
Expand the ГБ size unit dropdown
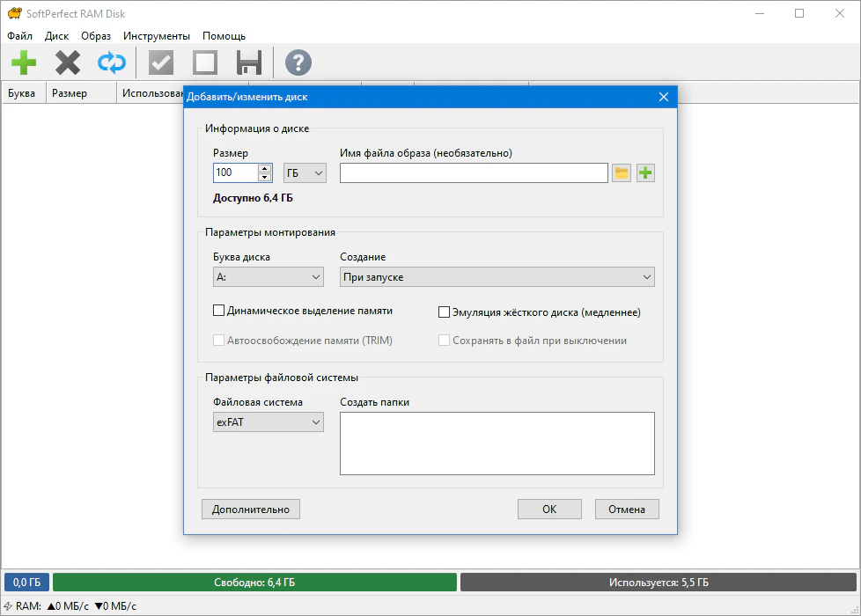point(305,173)
